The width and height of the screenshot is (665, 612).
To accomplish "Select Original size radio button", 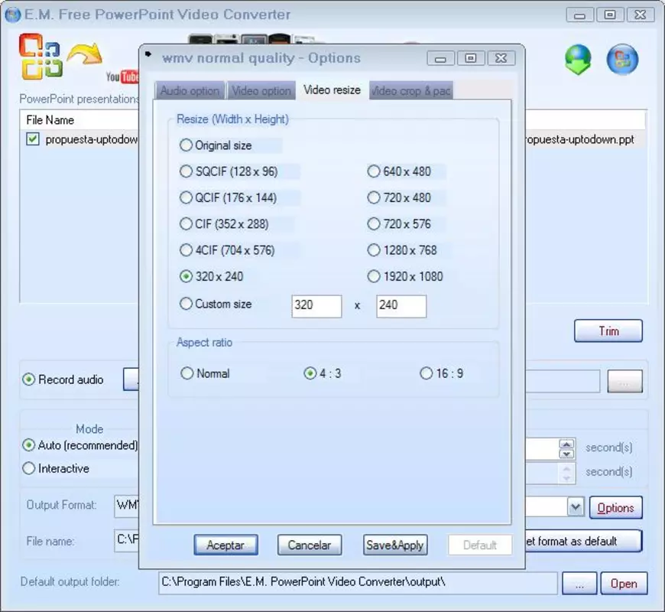I will 186,145.
